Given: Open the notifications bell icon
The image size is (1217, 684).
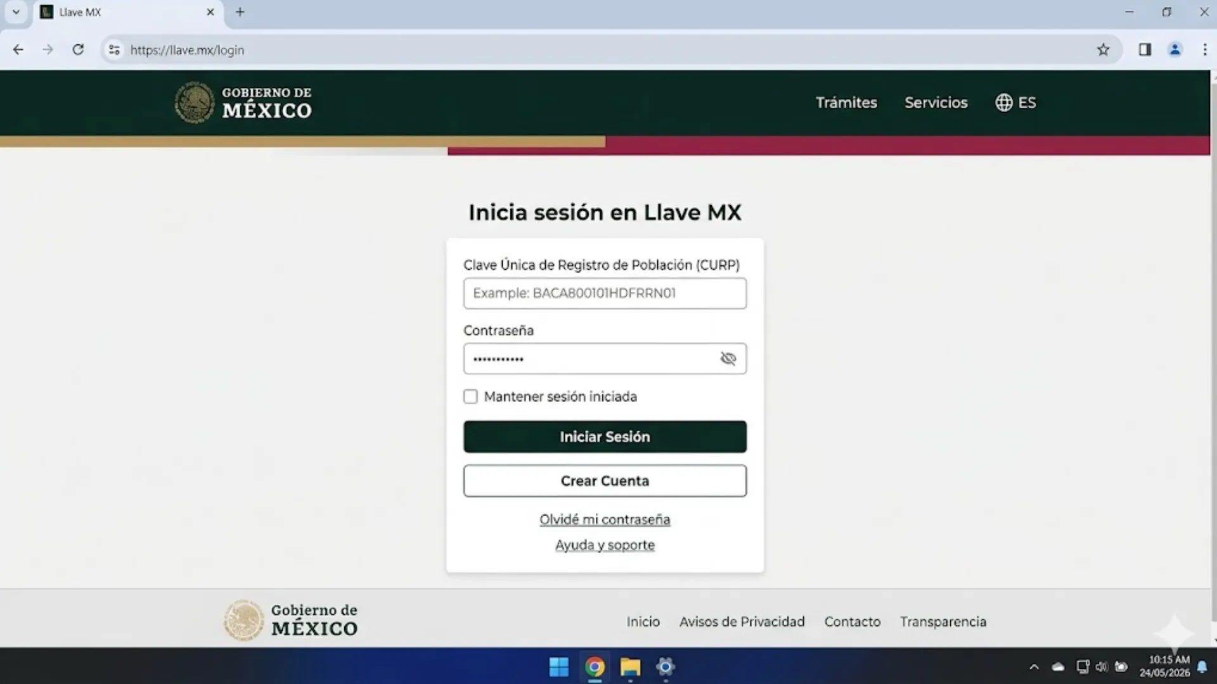Looking at the screenshot, I should 1202,667.
